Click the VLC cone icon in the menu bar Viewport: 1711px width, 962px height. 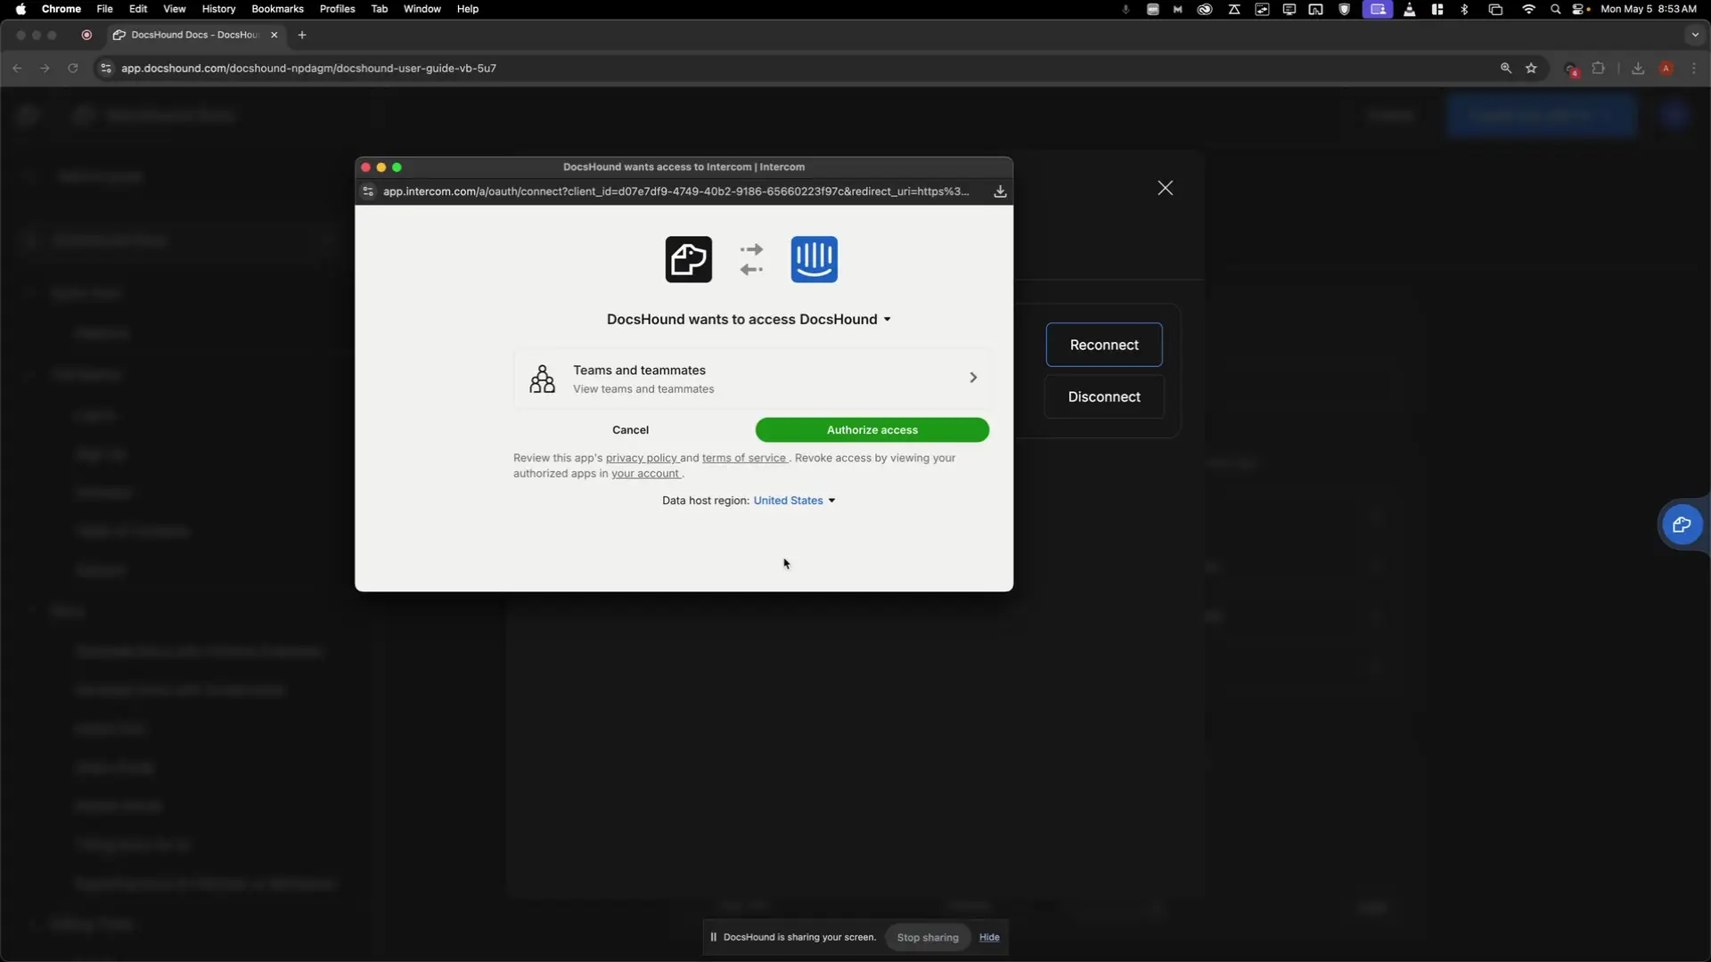[x=1410, y=9]
